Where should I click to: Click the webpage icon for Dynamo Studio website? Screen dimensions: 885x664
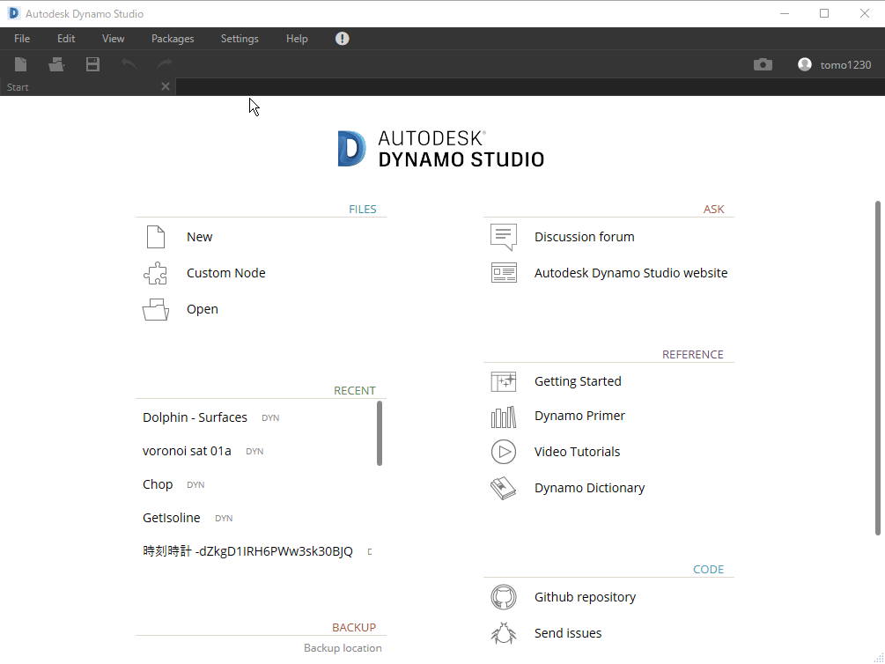pyautogui.click(x=504, y=273)
